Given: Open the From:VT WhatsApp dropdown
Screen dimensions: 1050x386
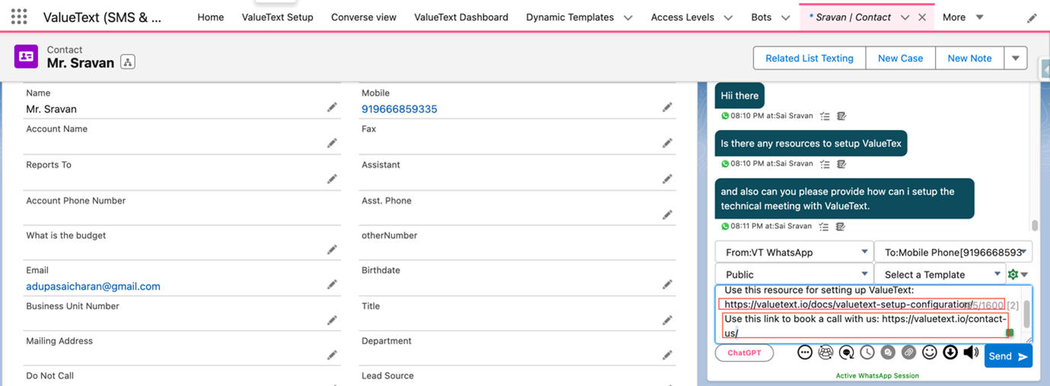Looking at the screenshot, I should pyautogui.click(x=793, y=252).
